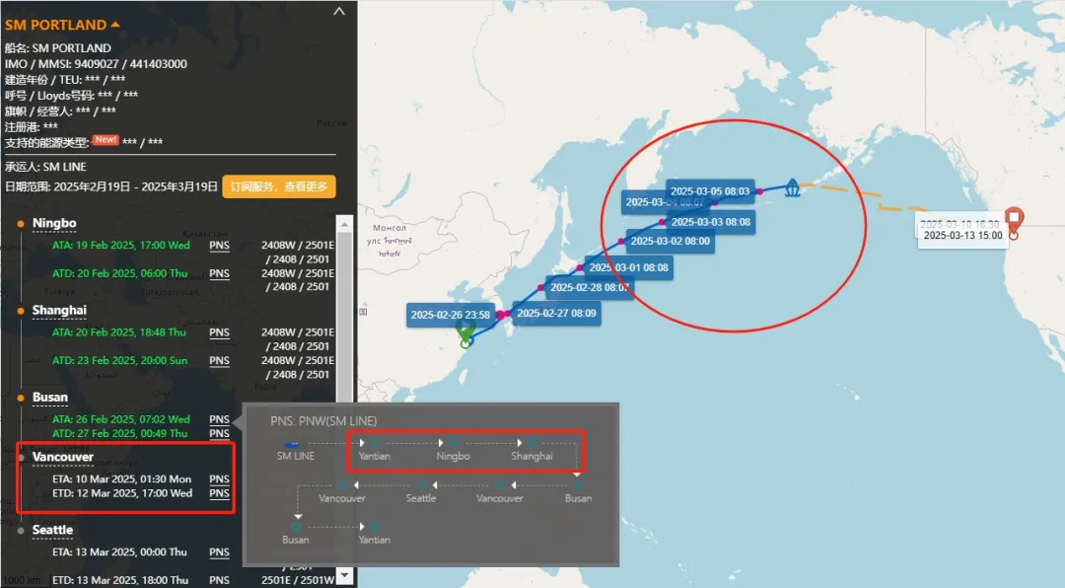Screen dimensions: 1065x588
Task: Collapse the vessel info panel with top chevron
Action: click(x=339, y=12)
